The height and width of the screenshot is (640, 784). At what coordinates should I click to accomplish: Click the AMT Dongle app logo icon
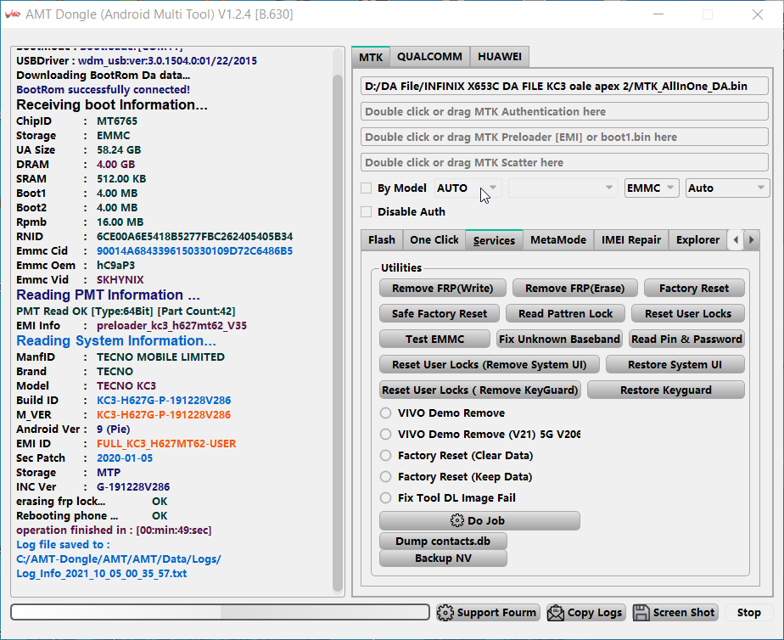click(13, 14)
